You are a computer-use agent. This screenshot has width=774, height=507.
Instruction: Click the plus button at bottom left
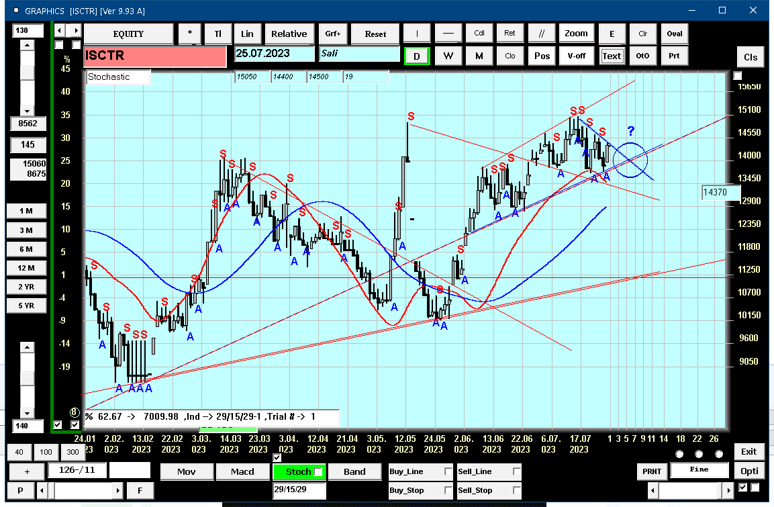click(27, 471)
